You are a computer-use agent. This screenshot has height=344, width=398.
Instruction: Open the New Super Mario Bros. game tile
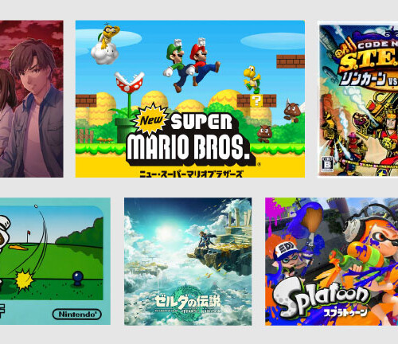point(190,99)
